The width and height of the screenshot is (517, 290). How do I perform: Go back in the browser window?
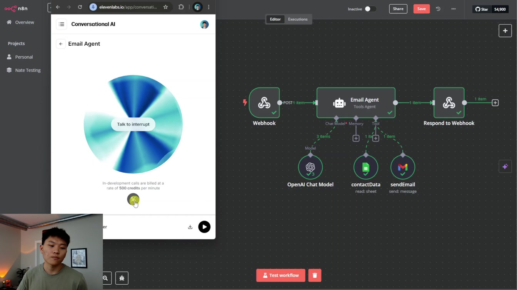pos(58,7)
